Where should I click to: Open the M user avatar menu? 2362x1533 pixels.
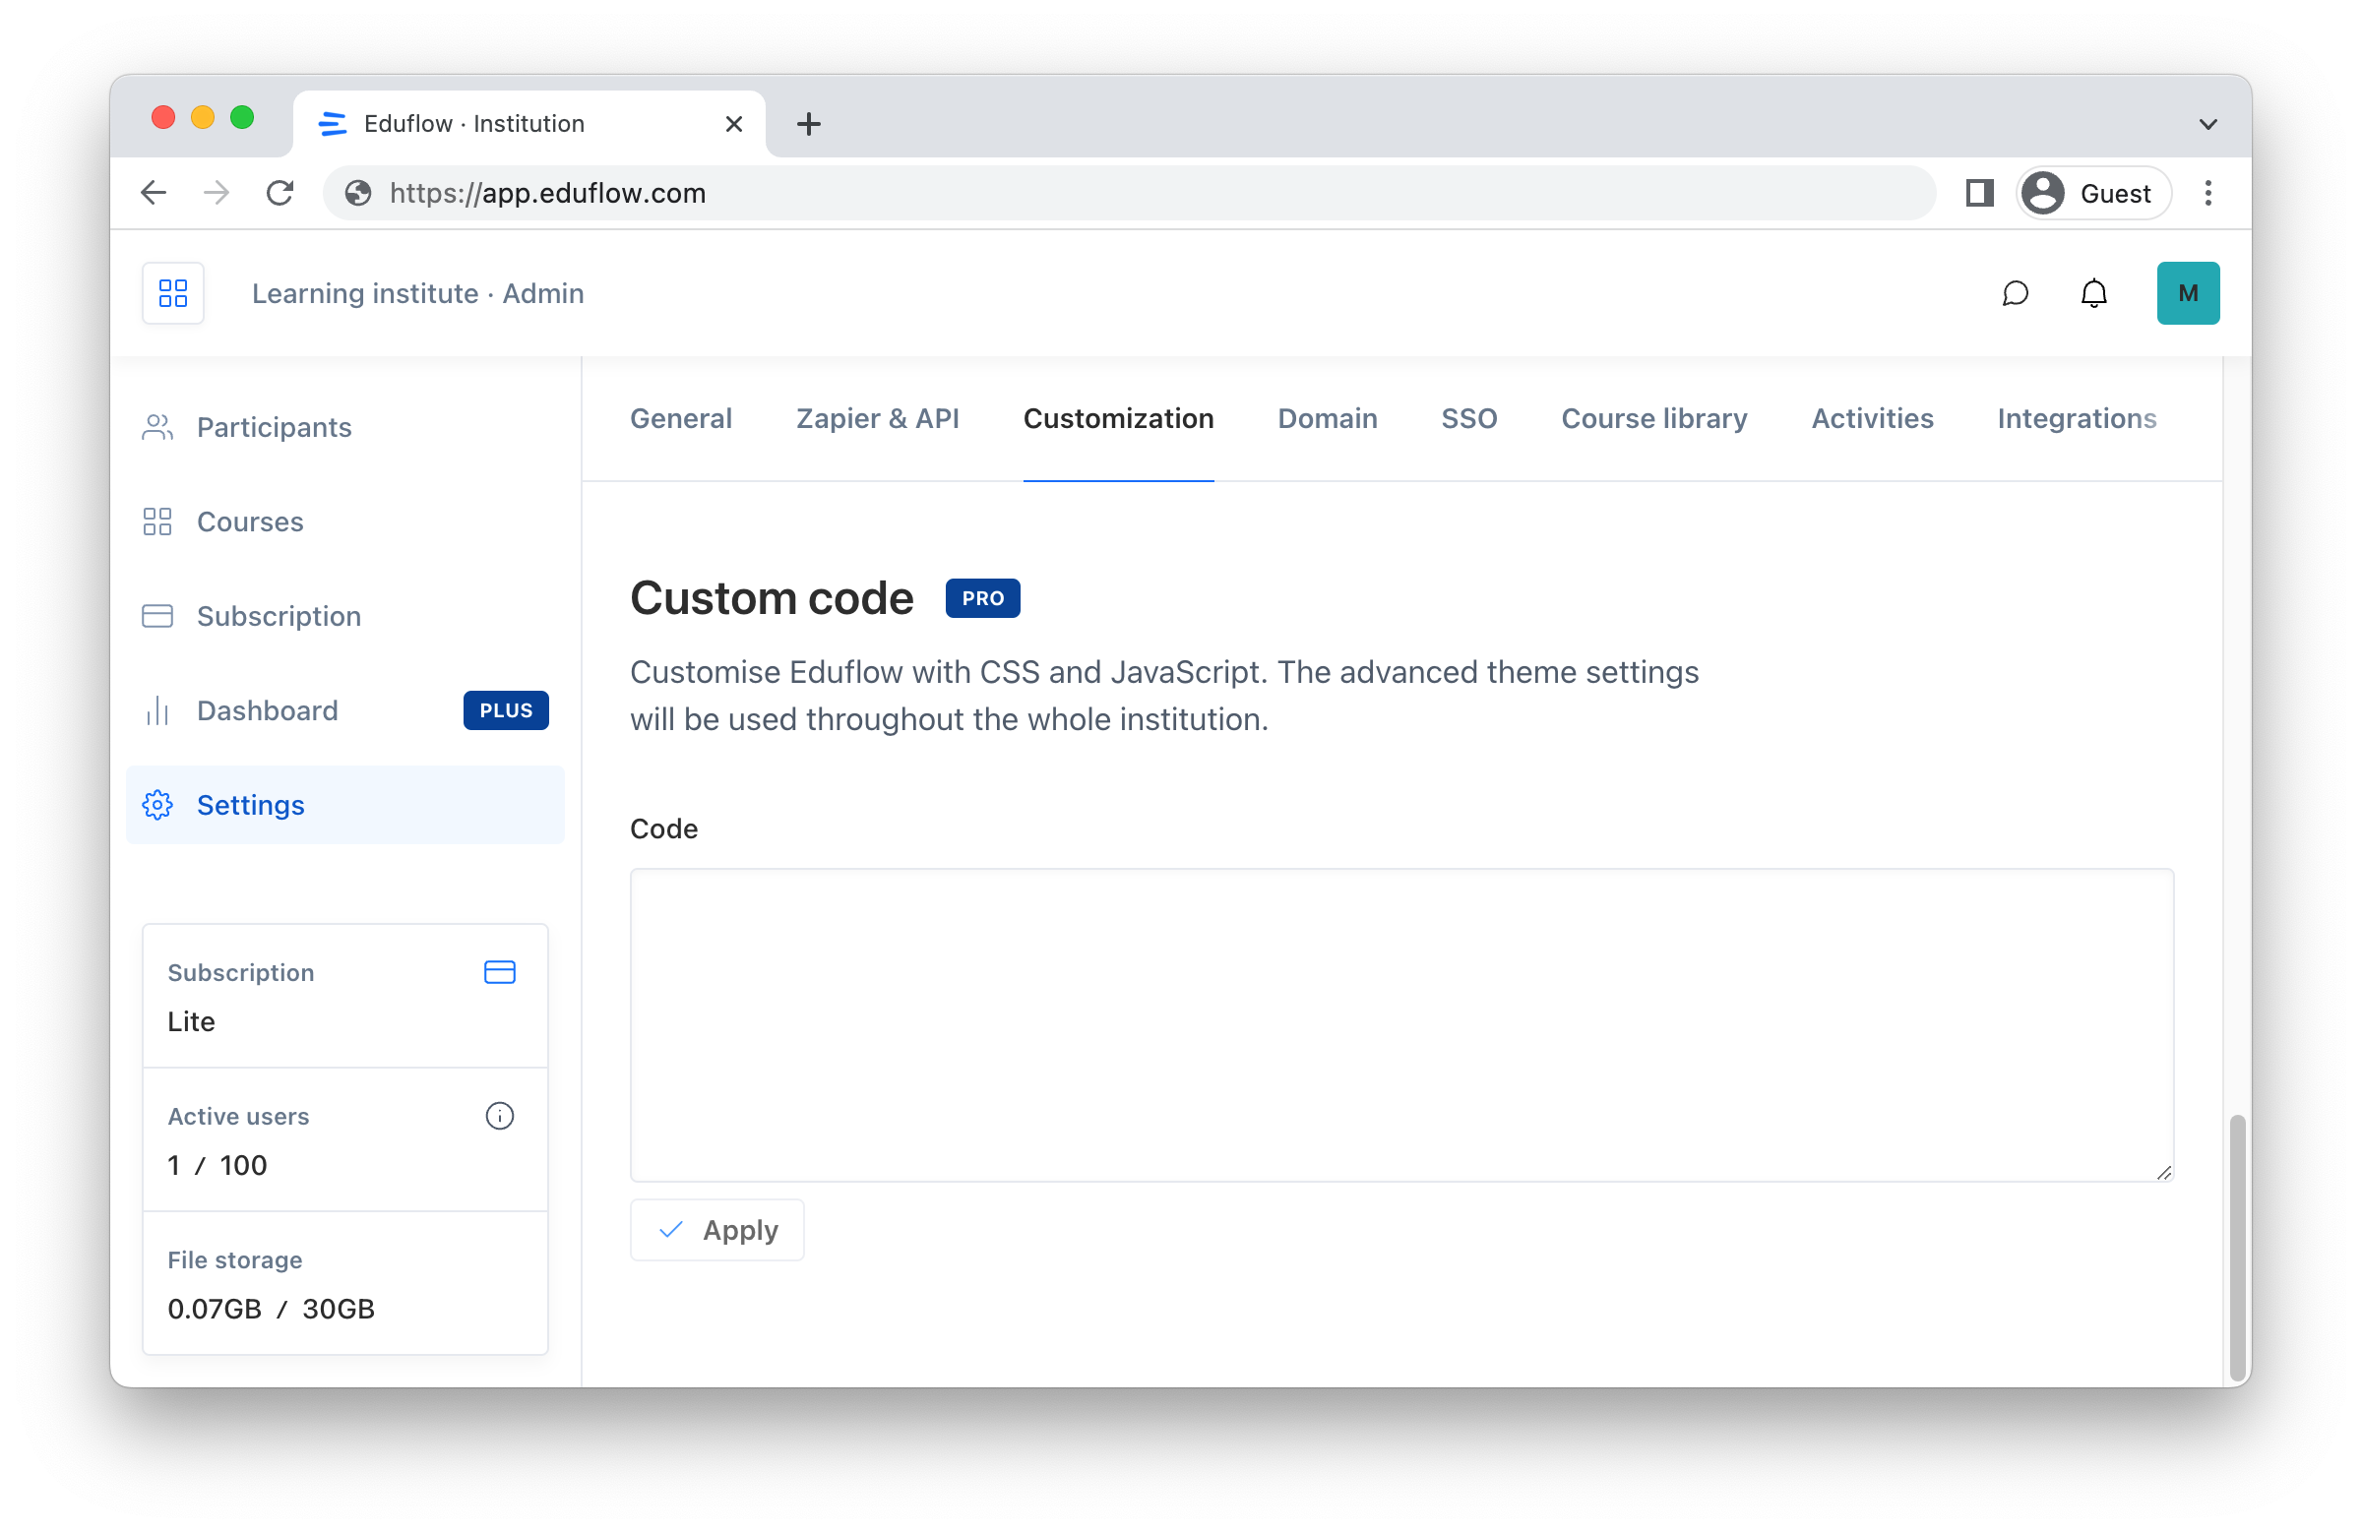tap(2189, 293)
